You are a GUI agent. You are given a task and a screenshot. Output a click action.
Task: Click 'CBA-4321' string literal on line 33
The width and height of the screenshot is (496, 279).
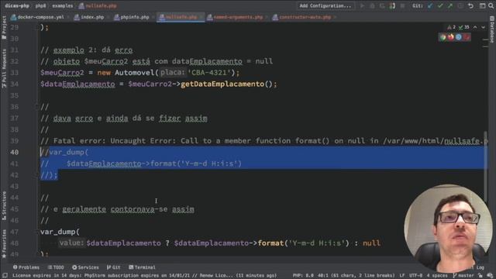[209, 72]
